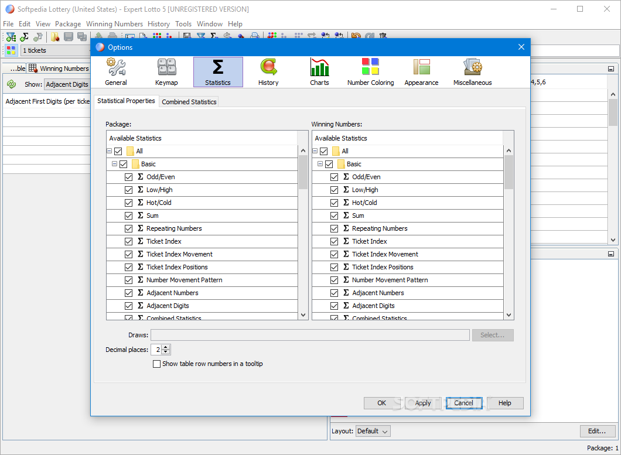This screenshot has width=621, height=455.
Task: Open the Show Adjacent Digits dropdown
Action: click(67, 84)
